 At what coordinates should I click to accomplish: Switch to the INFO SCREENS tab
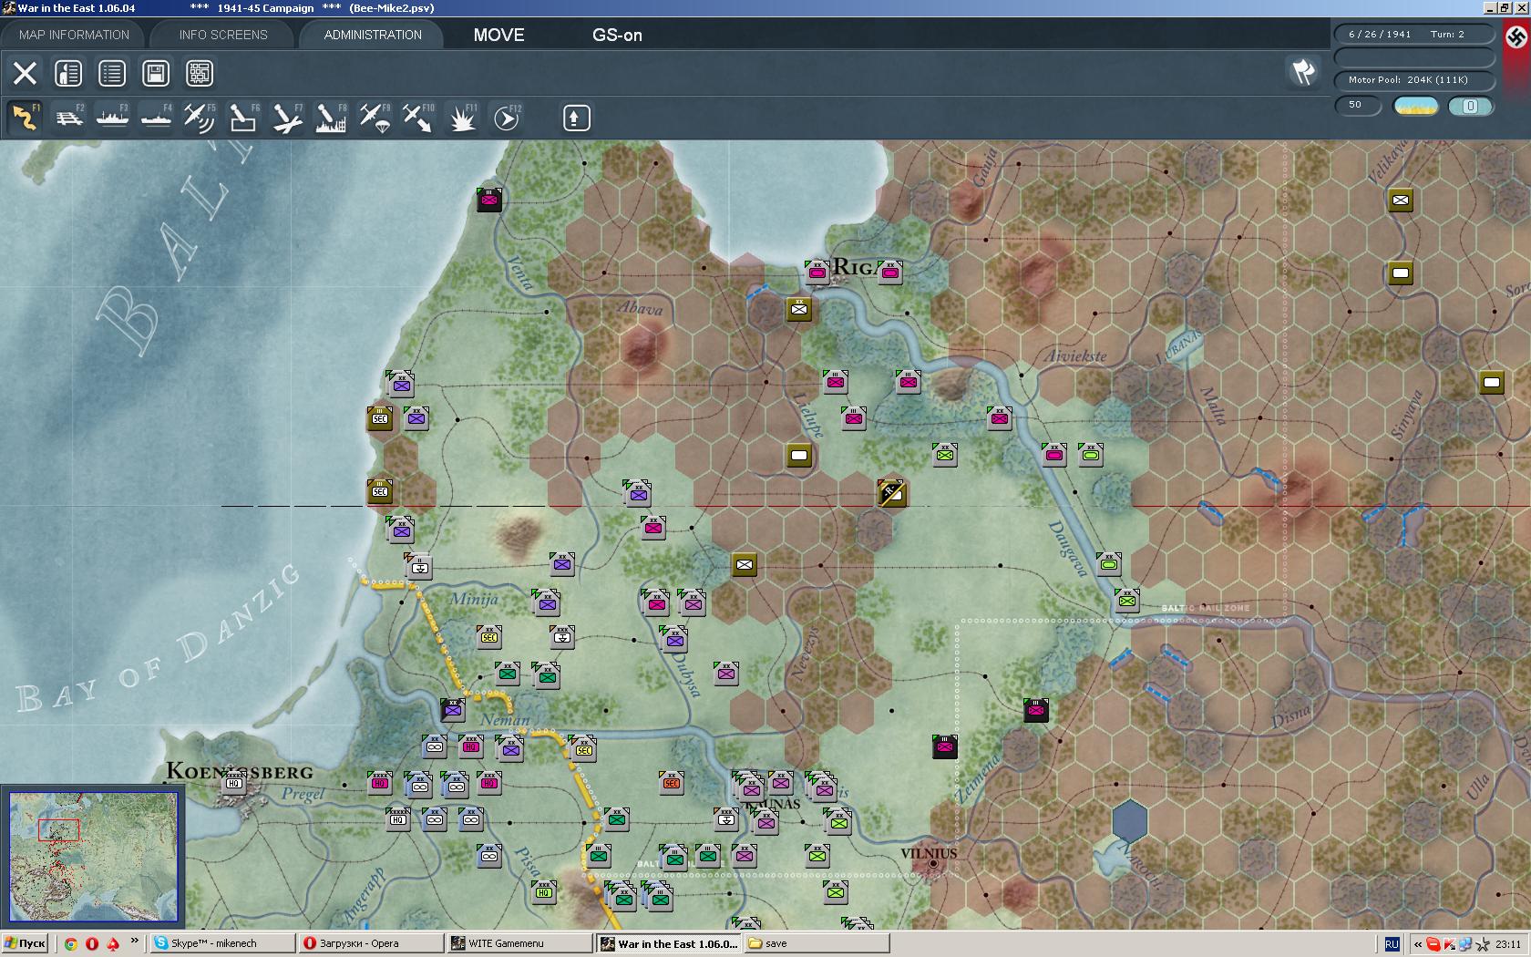pos(223,35)
